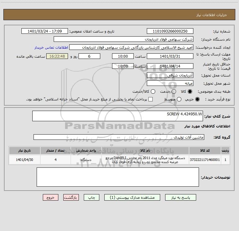Select the جزیی purchase type radio
The height and width of the screenshot is (231, 239).
click(197, 100)
